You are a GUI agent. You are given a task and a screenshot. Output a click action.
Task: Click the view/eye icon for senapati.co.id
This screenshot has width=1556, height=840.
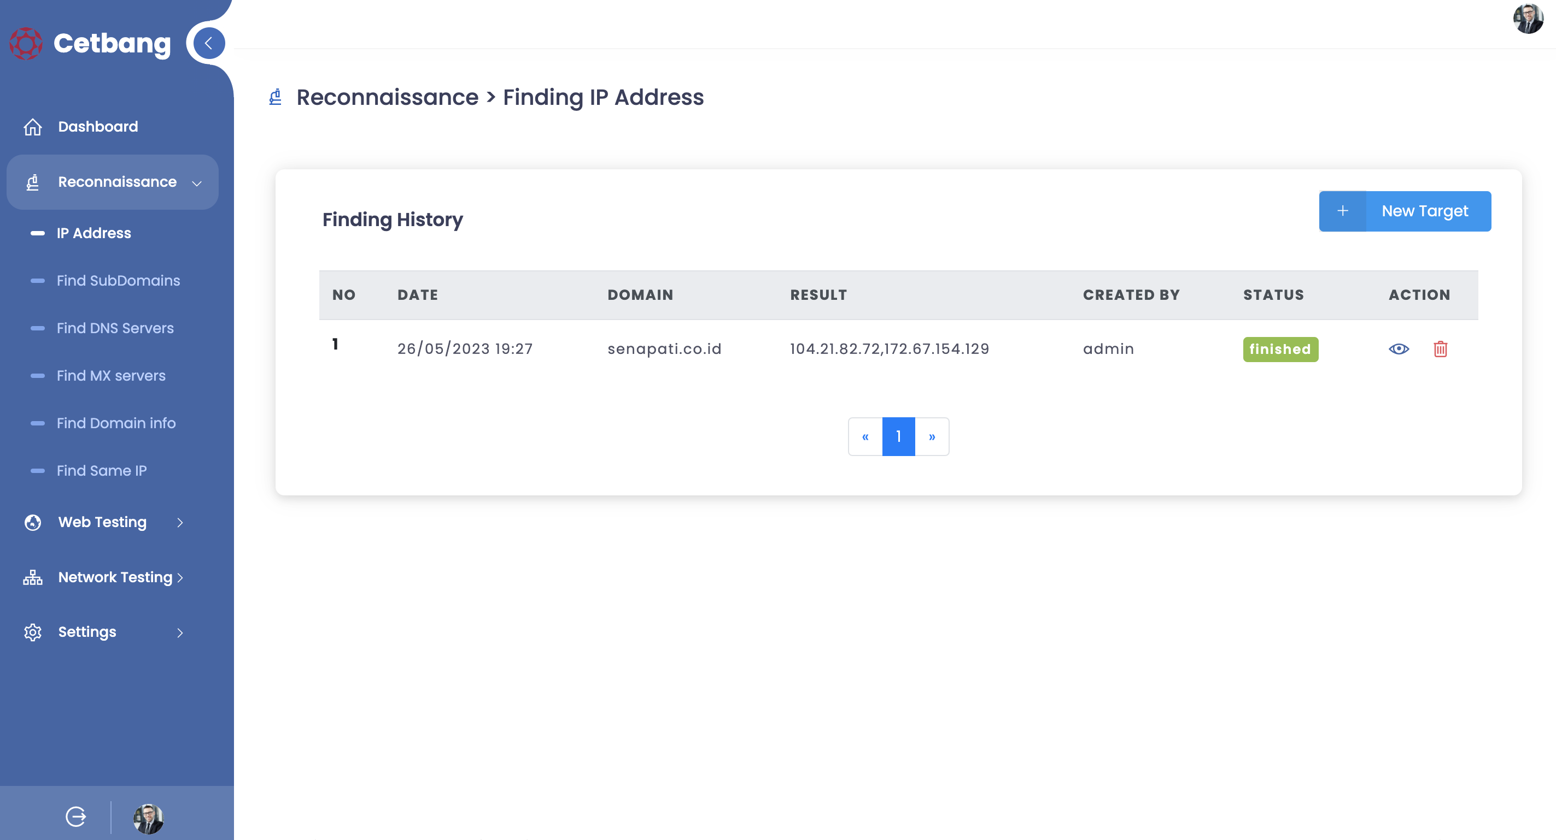[x=1399, y=348]
